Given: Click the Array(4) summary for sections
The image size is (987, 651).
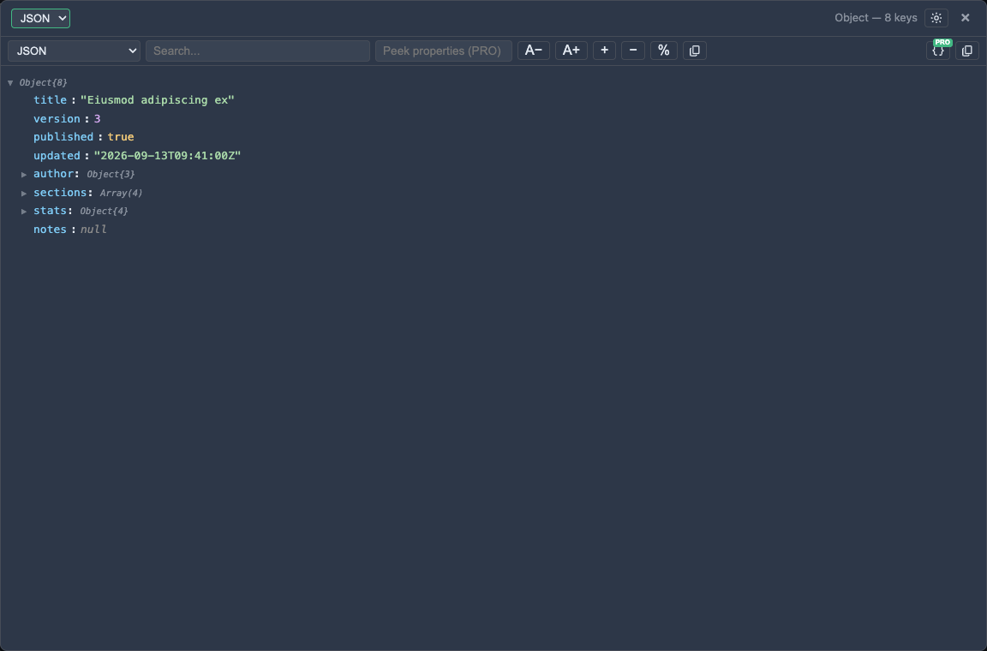Looking at the screenshot, I should 121,194.
